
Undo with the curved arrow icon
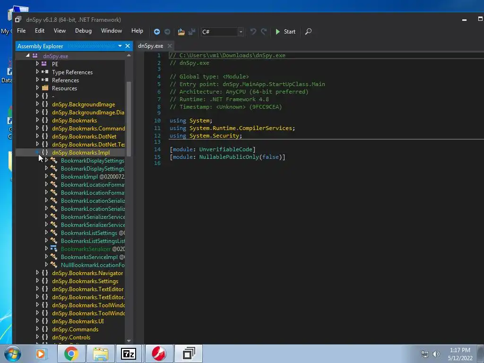(x=253, y=32)
